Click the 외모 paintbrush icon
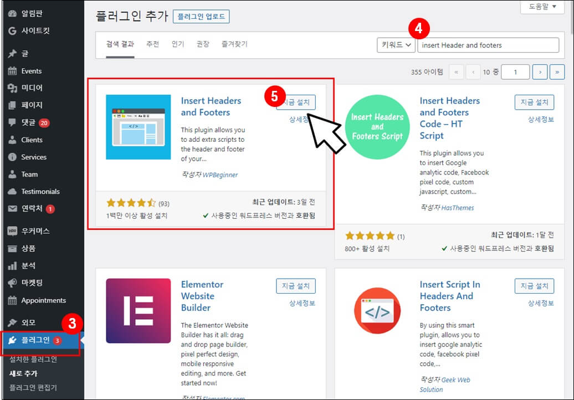574x400 pixels. (12, 322)
